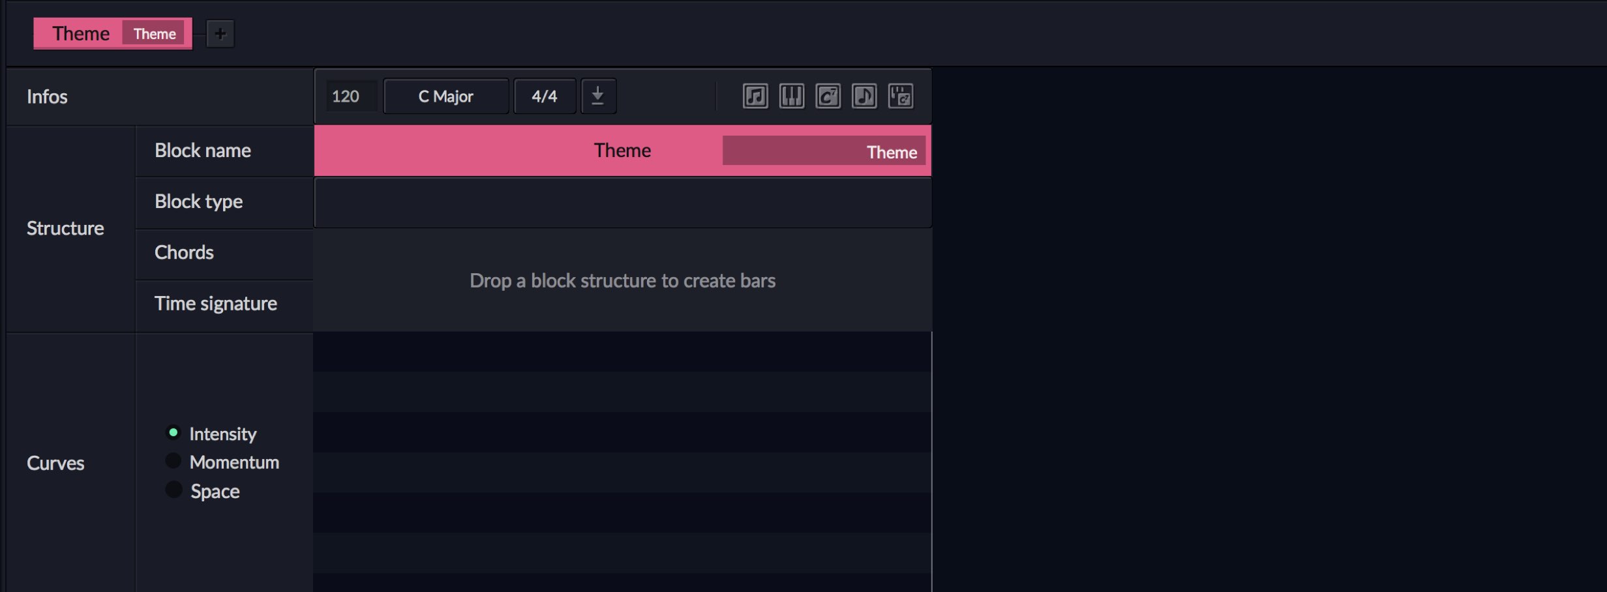Select the pink Theme block tab
The image size is (1607, 592).
81,33
